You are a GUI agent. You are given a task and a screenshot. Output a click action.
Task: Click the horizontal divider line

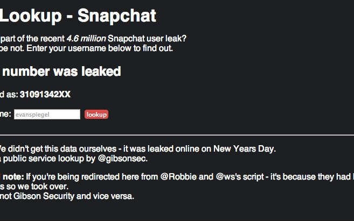tap(177, 134)
